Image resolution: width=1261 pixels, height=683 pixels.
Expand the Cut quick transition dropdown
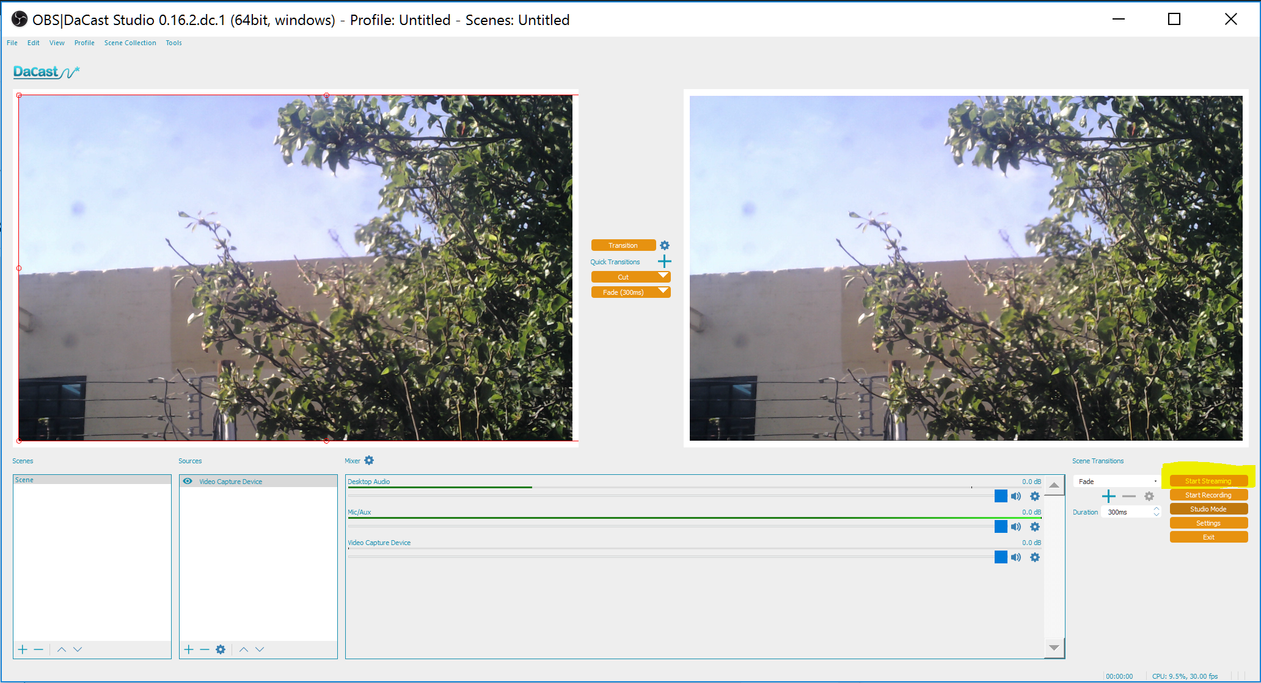point(664,276)
